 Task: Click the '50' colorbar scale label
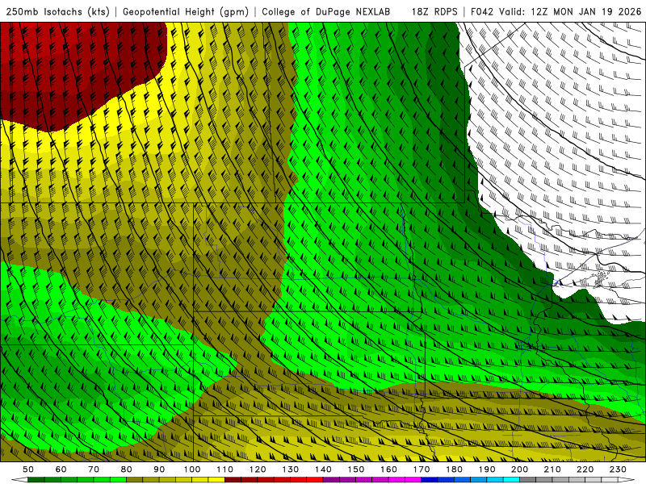pyautogui.click(x=28, y=469)
